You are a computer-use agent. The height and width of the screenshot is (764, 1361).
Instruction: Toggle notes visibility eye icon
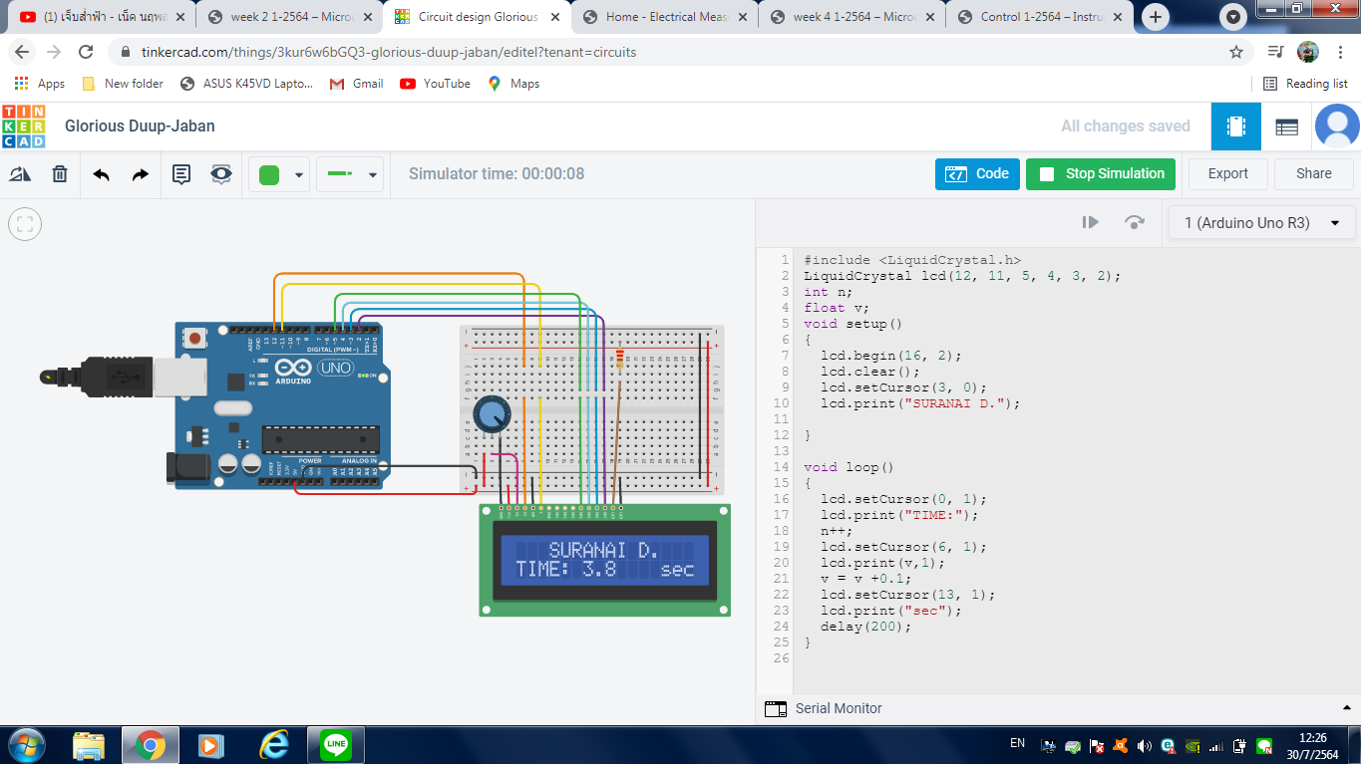(220, 174)
